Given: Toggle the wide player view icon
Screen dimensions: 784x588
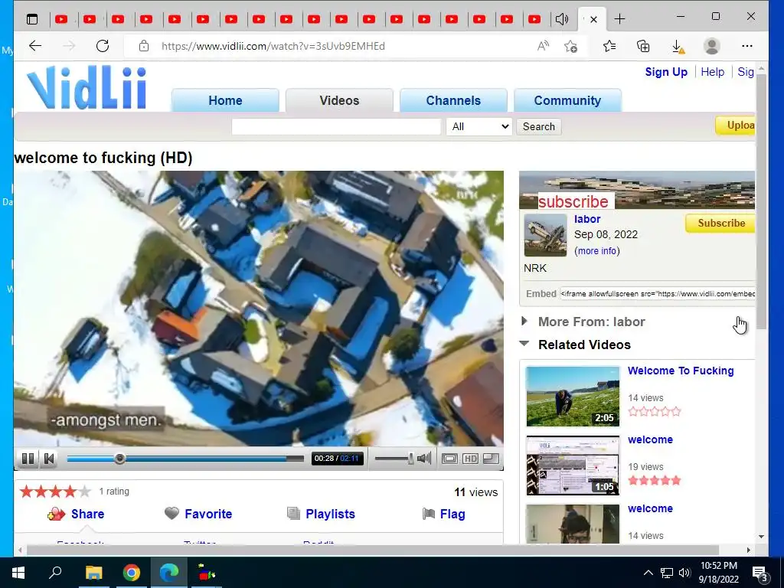Looking at the screenshot, I should (x=449, y=459).
